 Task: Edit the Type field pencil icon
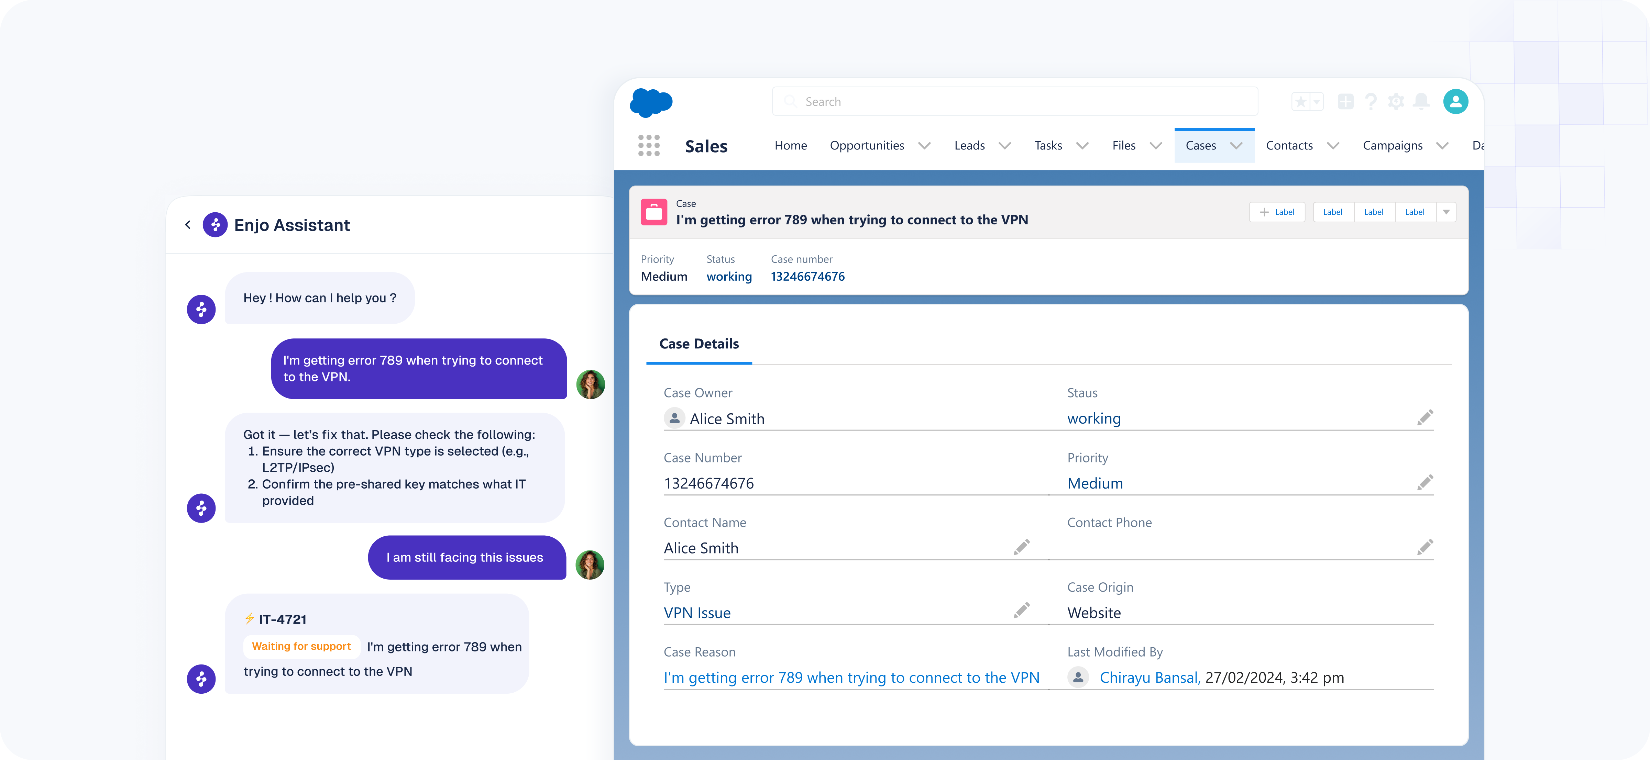tap(1022, 611)
